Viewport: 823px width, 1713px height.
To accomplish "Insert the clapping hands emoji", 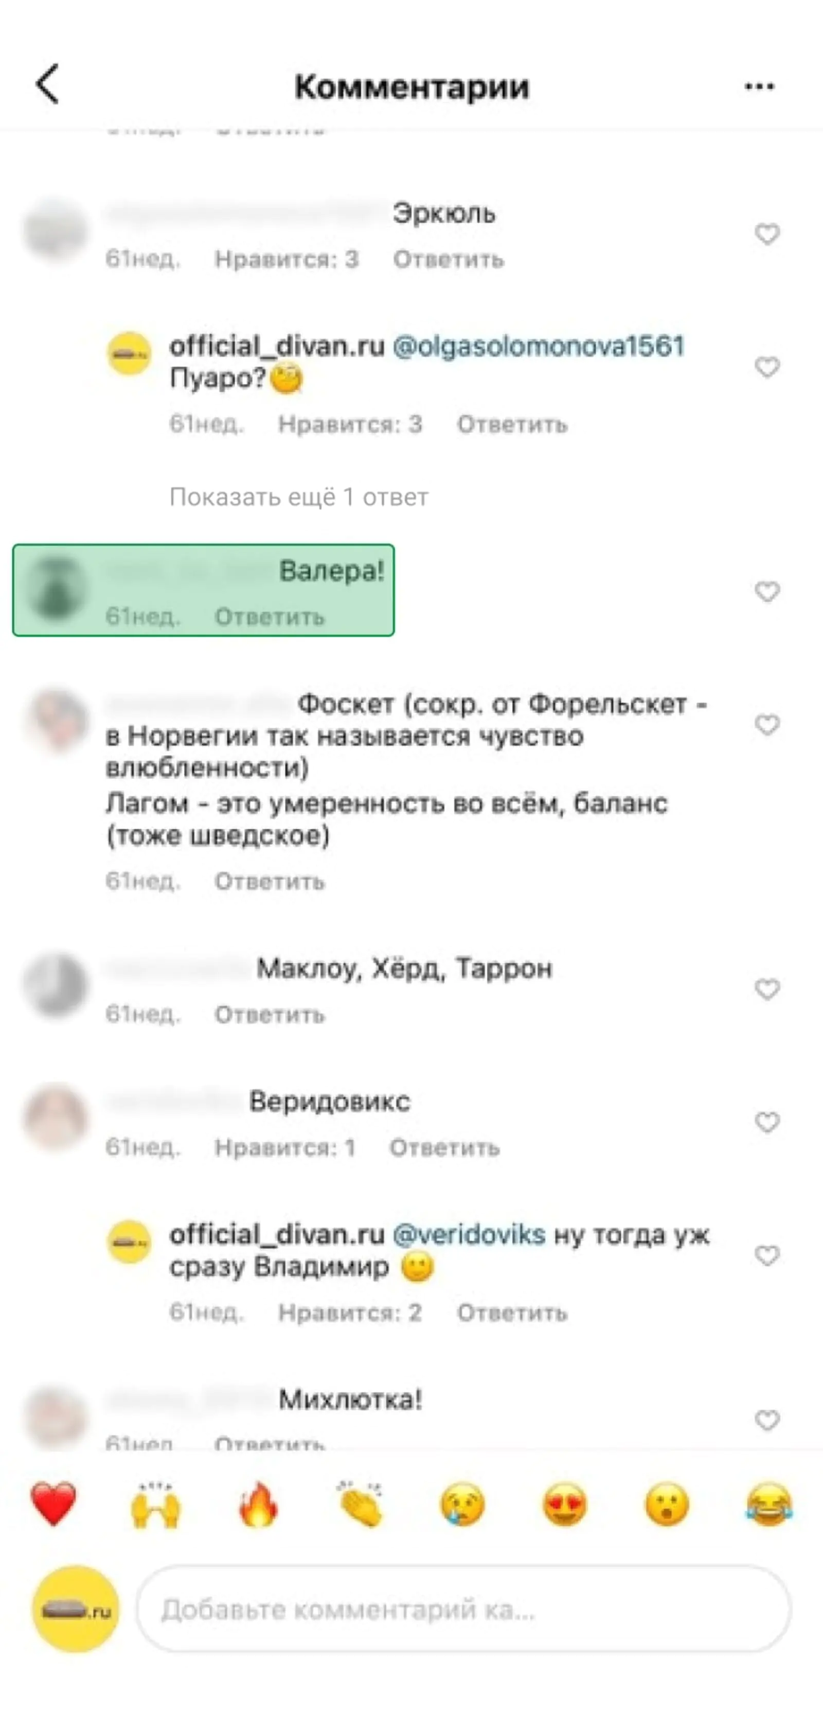I will [x=360, y=1504].
